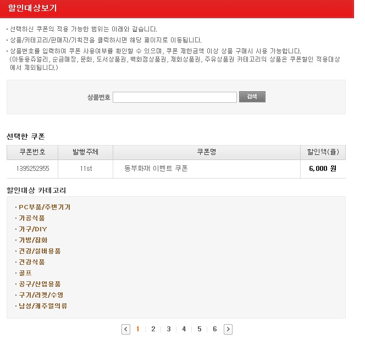Click the 검색 search button
The width and height of the screenshot is (365, 339).
tap(252, 97)
